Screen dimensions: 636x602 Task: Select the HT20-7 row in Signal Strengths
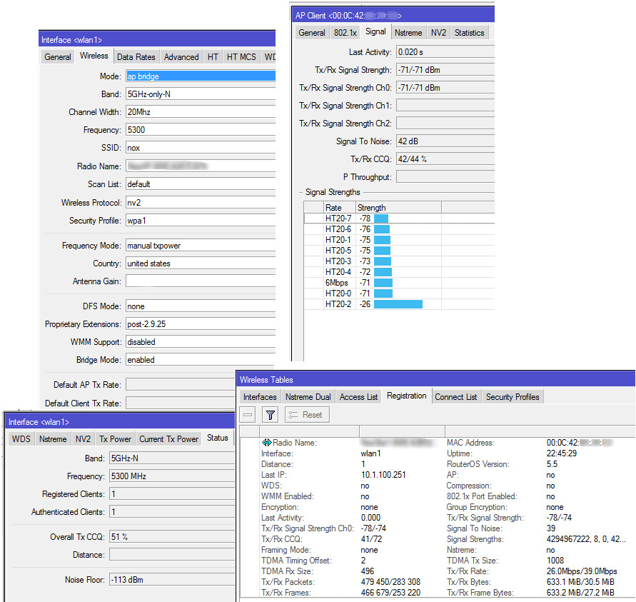pyautogui.click(x=399, y=219)
